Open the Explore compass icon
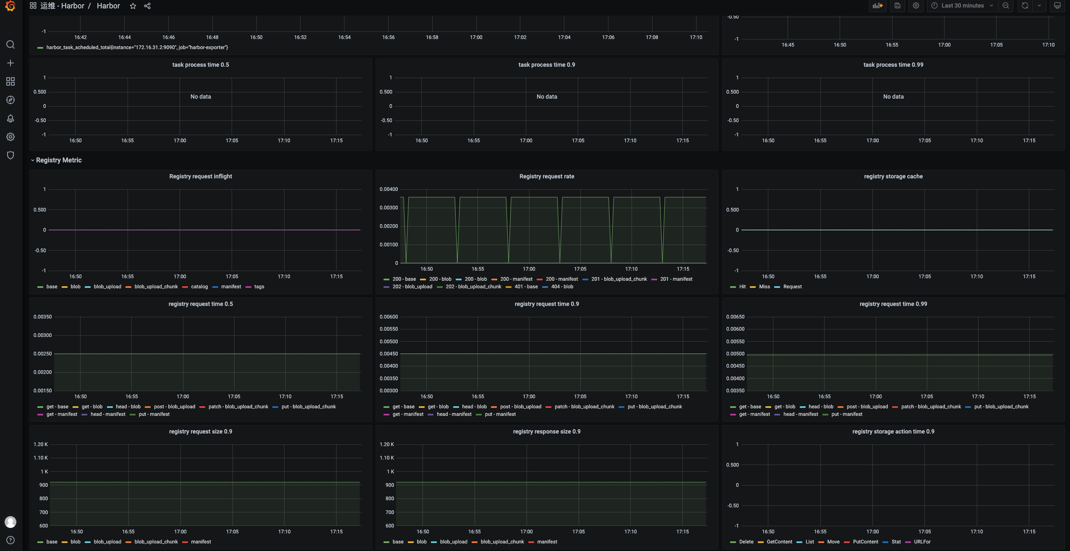This screenshot has width=1070, height=551. pos(10,100)
